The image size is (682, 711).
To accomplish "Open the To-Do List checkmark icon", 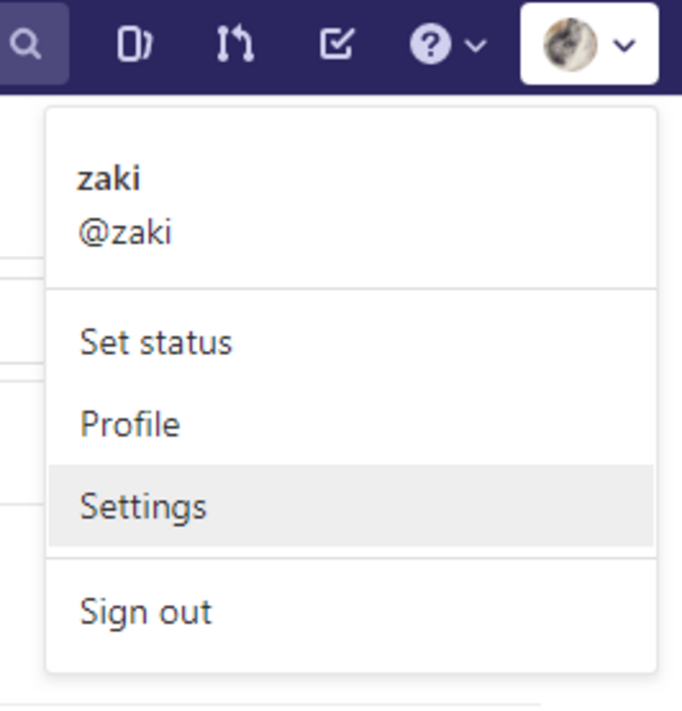I will click(x=336, y=44).
